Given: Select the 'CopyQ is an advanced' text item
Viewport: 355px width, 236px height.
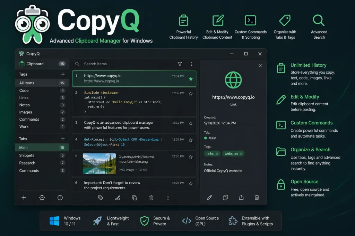Looking at the screenshot, I should (134, 125).
